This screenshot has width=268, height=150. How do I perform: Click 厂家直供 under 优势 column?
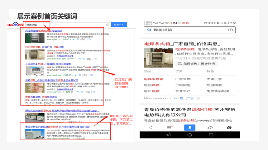point(183,79)
